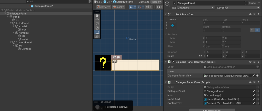The height and width of the screenshot is (111, 262).
Task: Collapse NameBG in the hierarchy
Action: [x=14, y=33]
